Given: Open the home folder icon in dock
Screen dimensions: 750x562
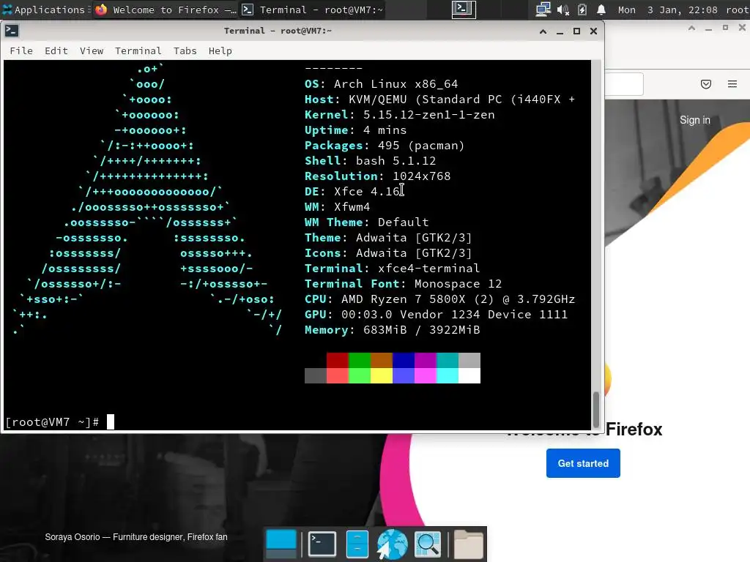Looking at the screenshot, I should click(x=468, y=544).
